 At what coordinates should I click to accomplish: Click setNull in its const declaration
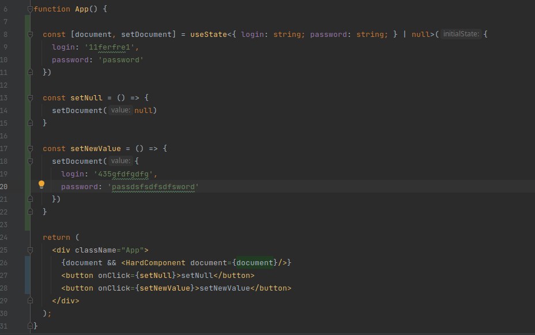click(x=86, y=98)
